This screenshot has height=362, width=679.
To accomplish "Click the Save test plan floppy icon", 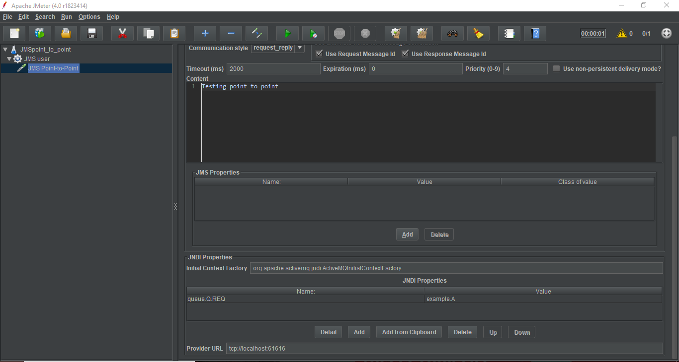I will [x=91, y=34].
